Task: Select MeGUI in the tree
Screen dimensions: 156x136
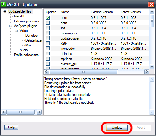Action: (x=19, y=16)
